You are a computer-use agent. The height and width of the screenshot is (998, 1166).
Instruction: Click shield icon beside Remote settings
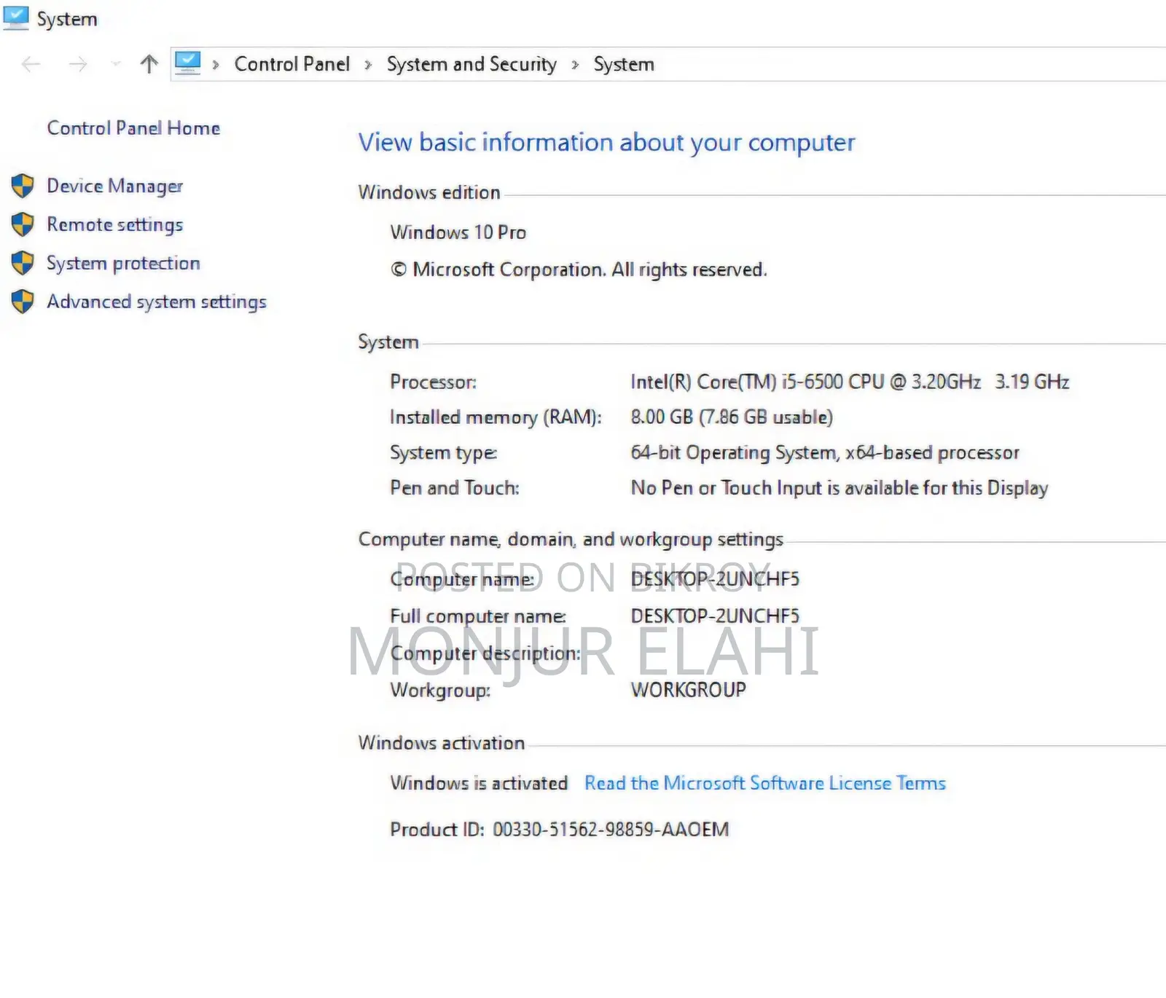23,224
